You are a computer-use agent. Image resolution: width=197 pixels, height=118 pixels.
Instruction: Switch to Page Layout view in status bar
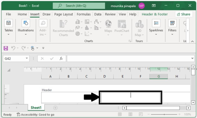pos(130,114)
